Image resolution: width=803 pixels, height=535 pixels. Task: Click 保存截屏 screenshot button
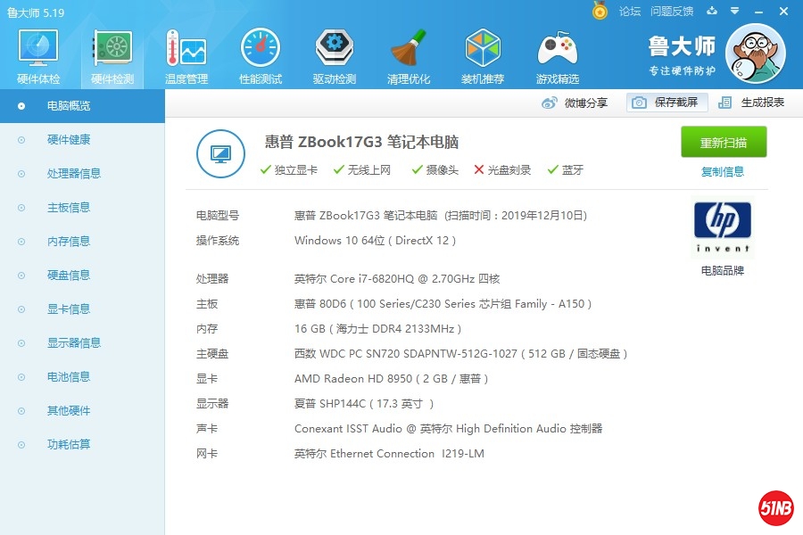pyautogui.click(x=666, y=103)
